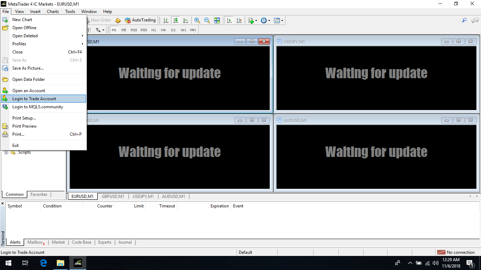Expand the Open Deleted submenu
The height and width of the screenshot is (270, 481).
(43, 36)
